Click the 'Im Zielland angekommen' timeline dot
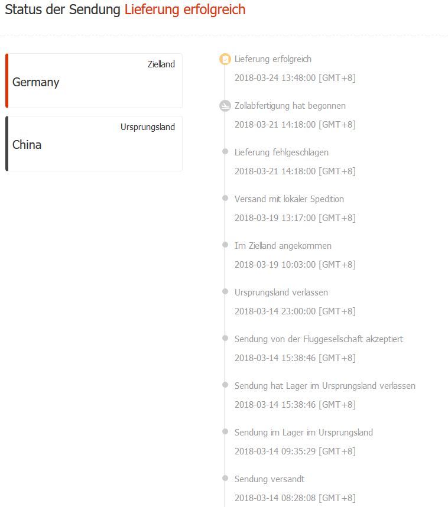 tap(225, 245)
